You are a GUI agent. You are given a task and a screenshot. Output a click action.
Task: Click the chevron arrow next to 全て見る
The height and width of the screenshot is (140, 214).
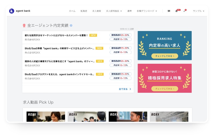[130, 89]
